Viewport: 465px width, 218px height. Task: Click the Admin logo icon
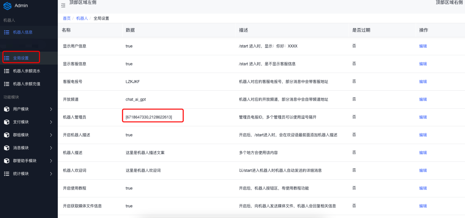coord(7,6)
